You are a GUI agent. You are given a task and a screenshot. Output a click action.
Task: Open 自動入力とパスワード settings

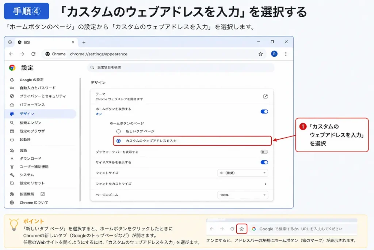coord(38,88)
